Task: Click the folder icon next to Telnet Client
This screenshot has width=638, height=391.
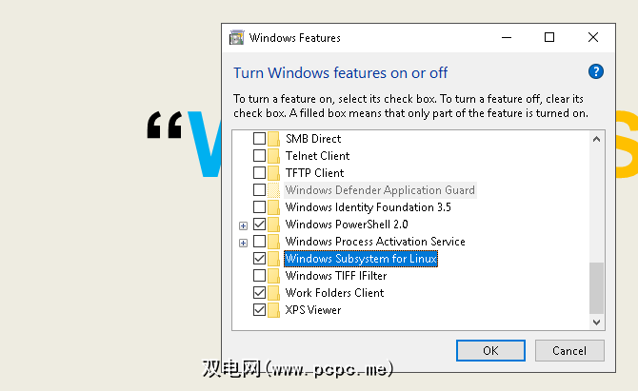Action: 274,156
